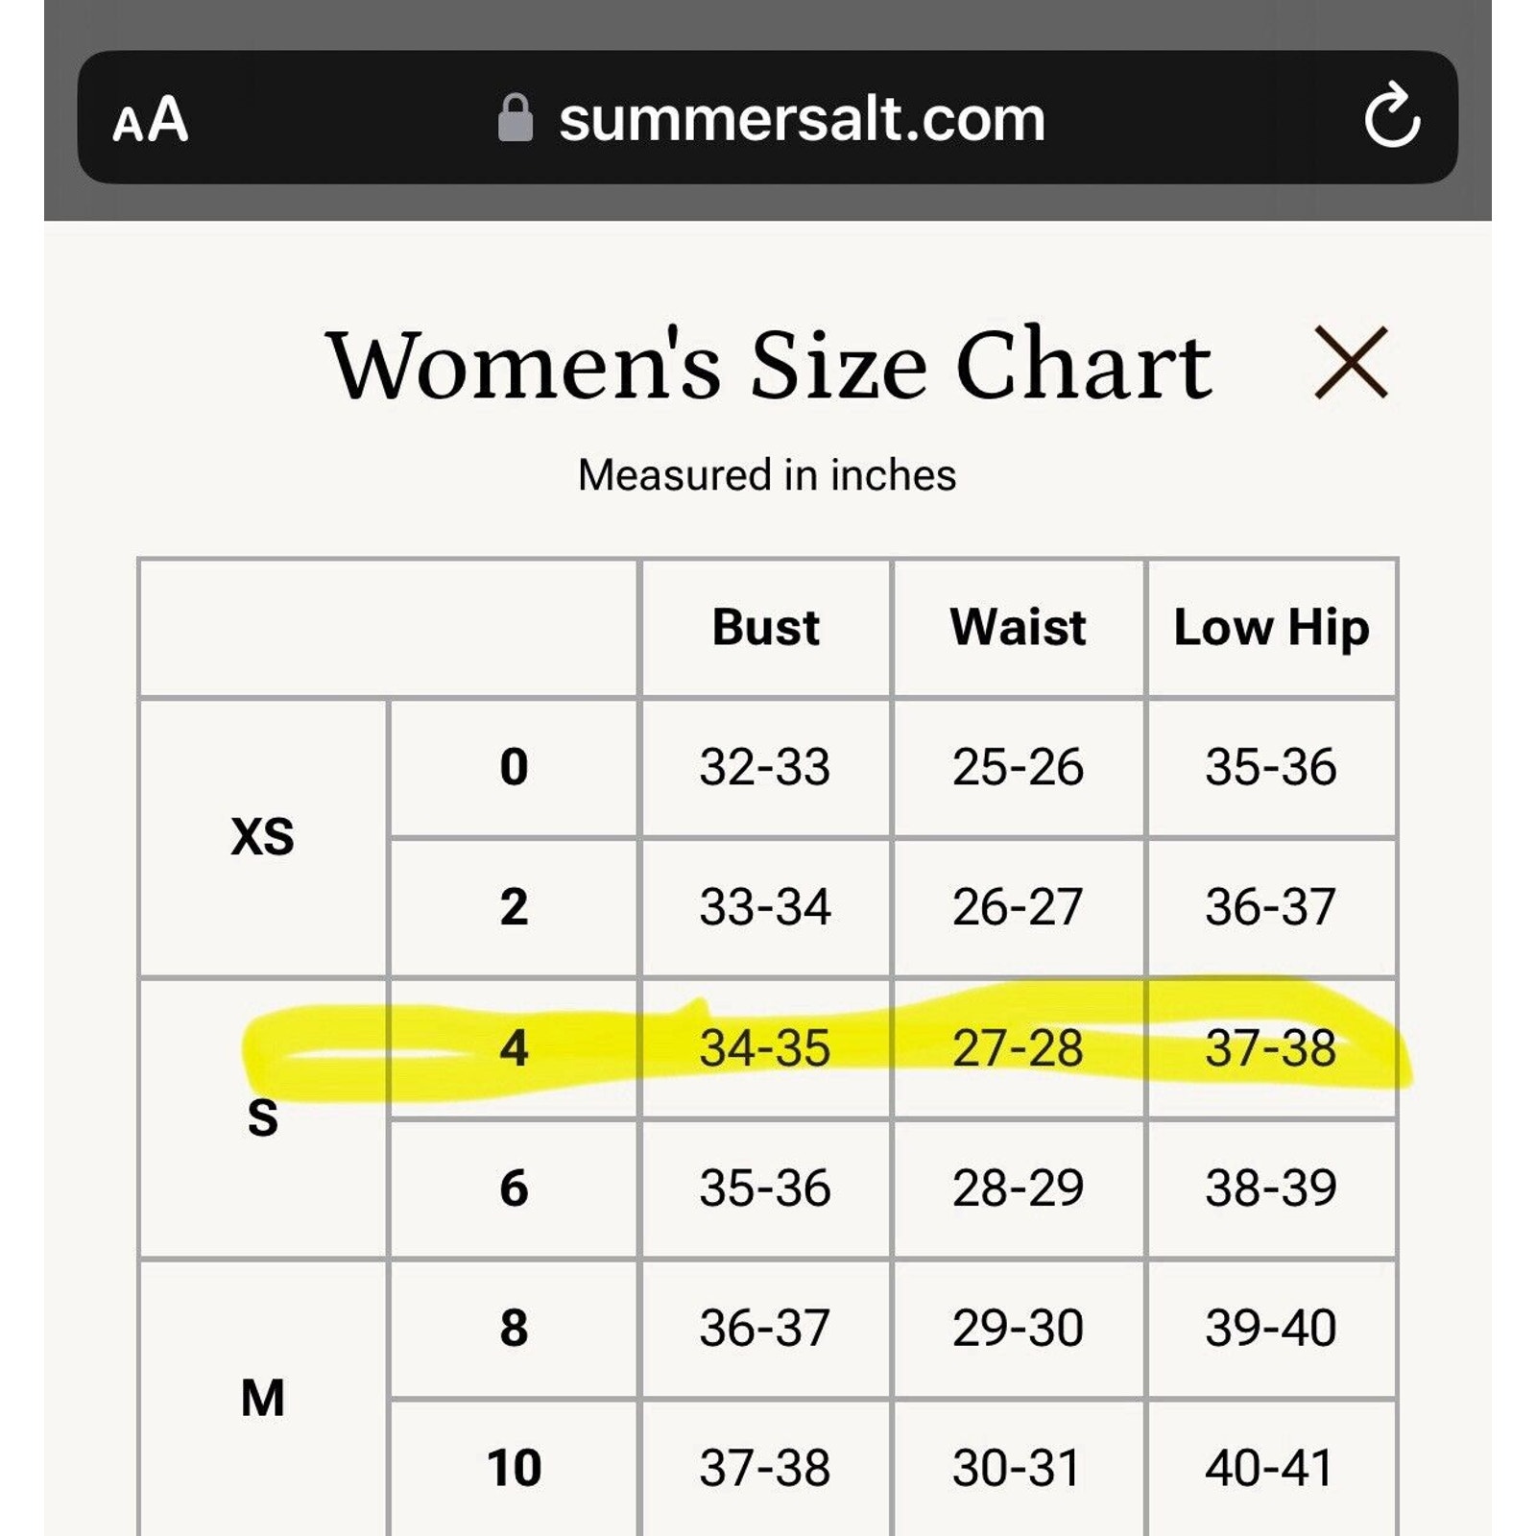Click the reload page icon

[1392, 116]
